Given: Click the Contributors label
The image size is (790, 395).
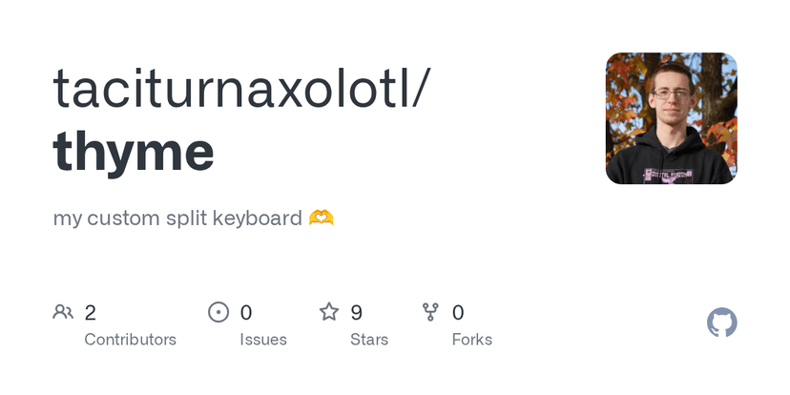Looking at the screenshot, I should coord(130,339).
